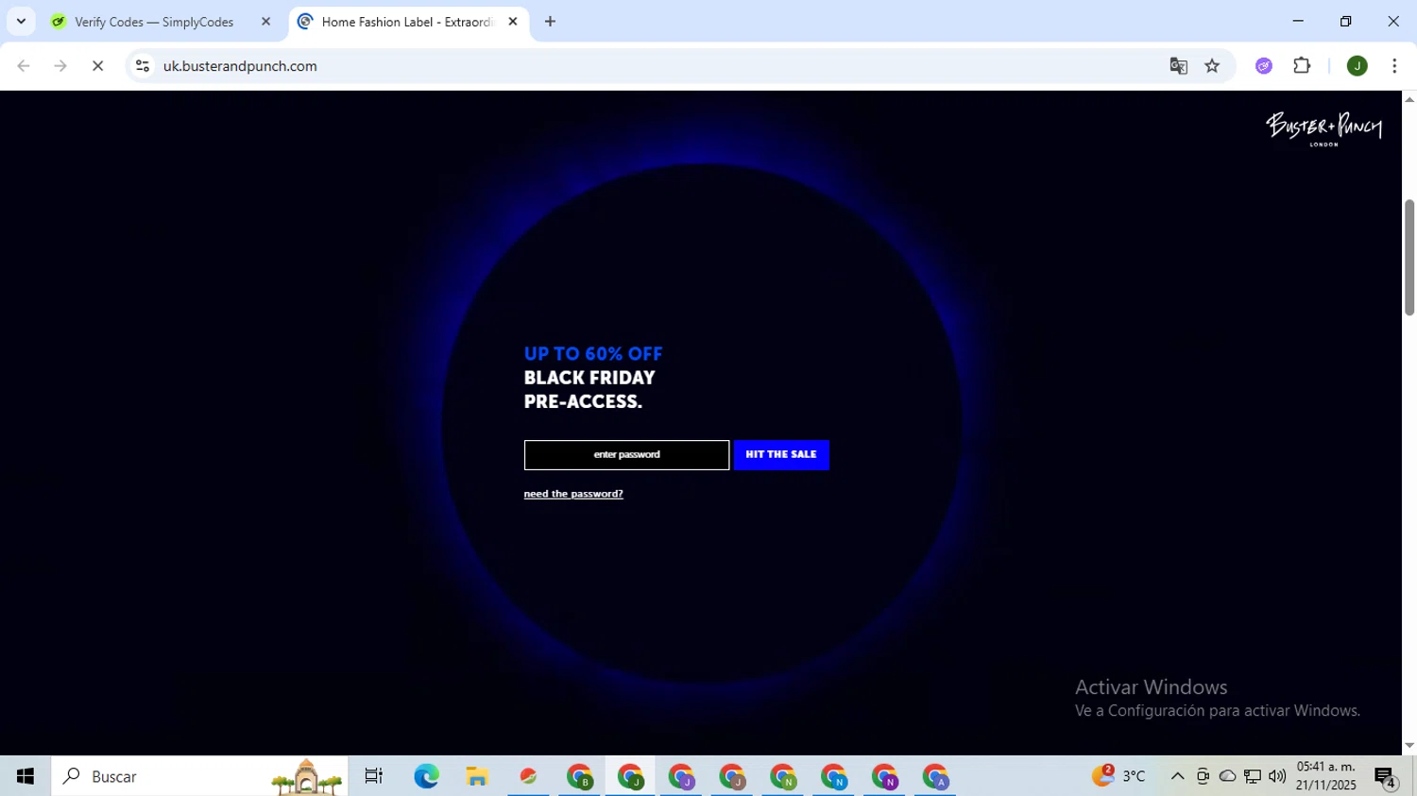Click the HIT THE SALE button
The height and width of the screenshot is (796, 1417).
coord(781,455)
